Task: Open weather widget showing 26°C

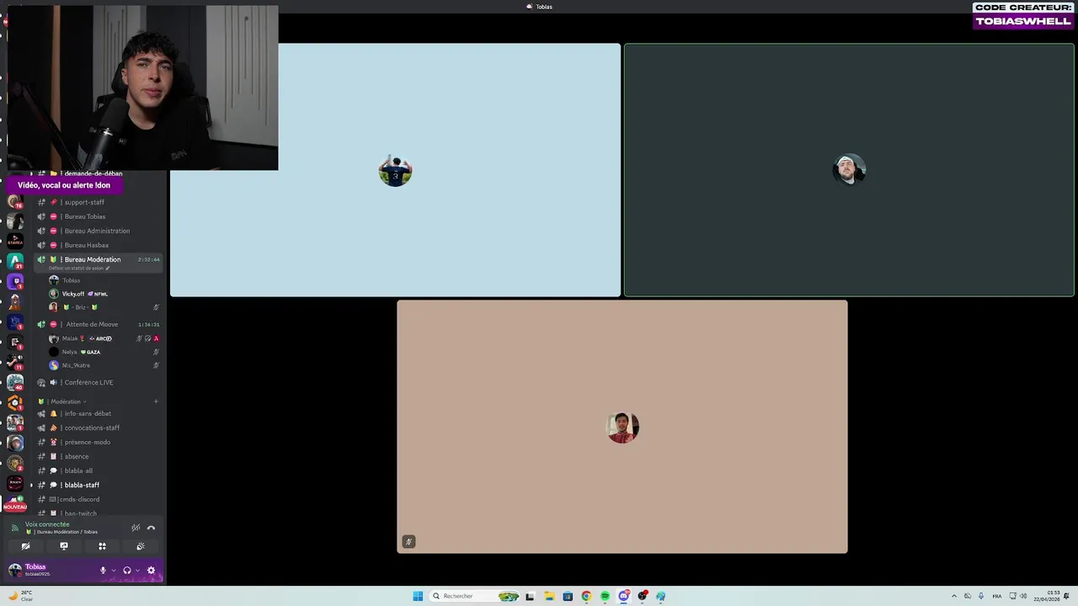Action: [20, 596]
